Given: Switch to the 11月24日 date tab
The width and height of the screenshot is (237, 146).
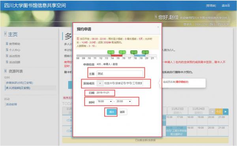Looking at the screenshot, I should point(198,111).
